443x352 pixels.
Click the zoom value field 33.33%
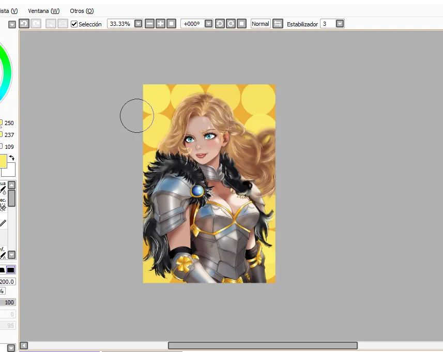pyautogui.click(x=120, y=24)
